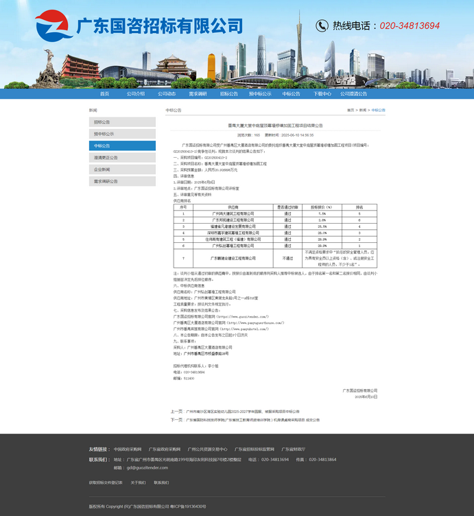Open 联系我们 link in footer bottom row
Image resolution: width=474 pixels, height=516 pixels.
point(161,483)
